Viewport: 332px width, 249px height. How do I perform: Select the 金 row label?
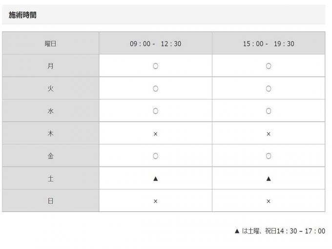(x=50, y=156)
